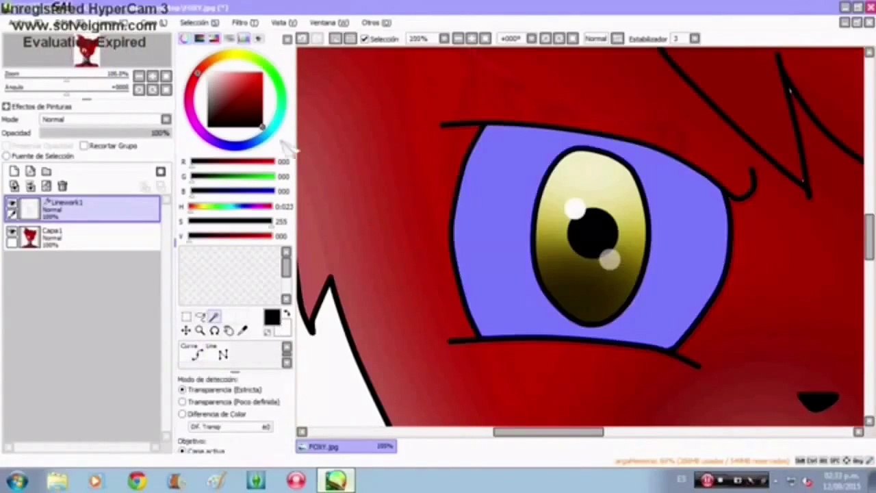Select the rectangular Selection tool
This screenshot has width=876, height=493.
point(186,316)
